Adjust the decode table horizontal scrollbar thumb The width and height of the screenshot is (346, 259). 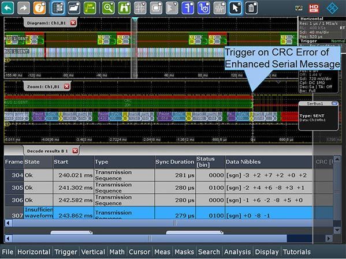[174, 223]
